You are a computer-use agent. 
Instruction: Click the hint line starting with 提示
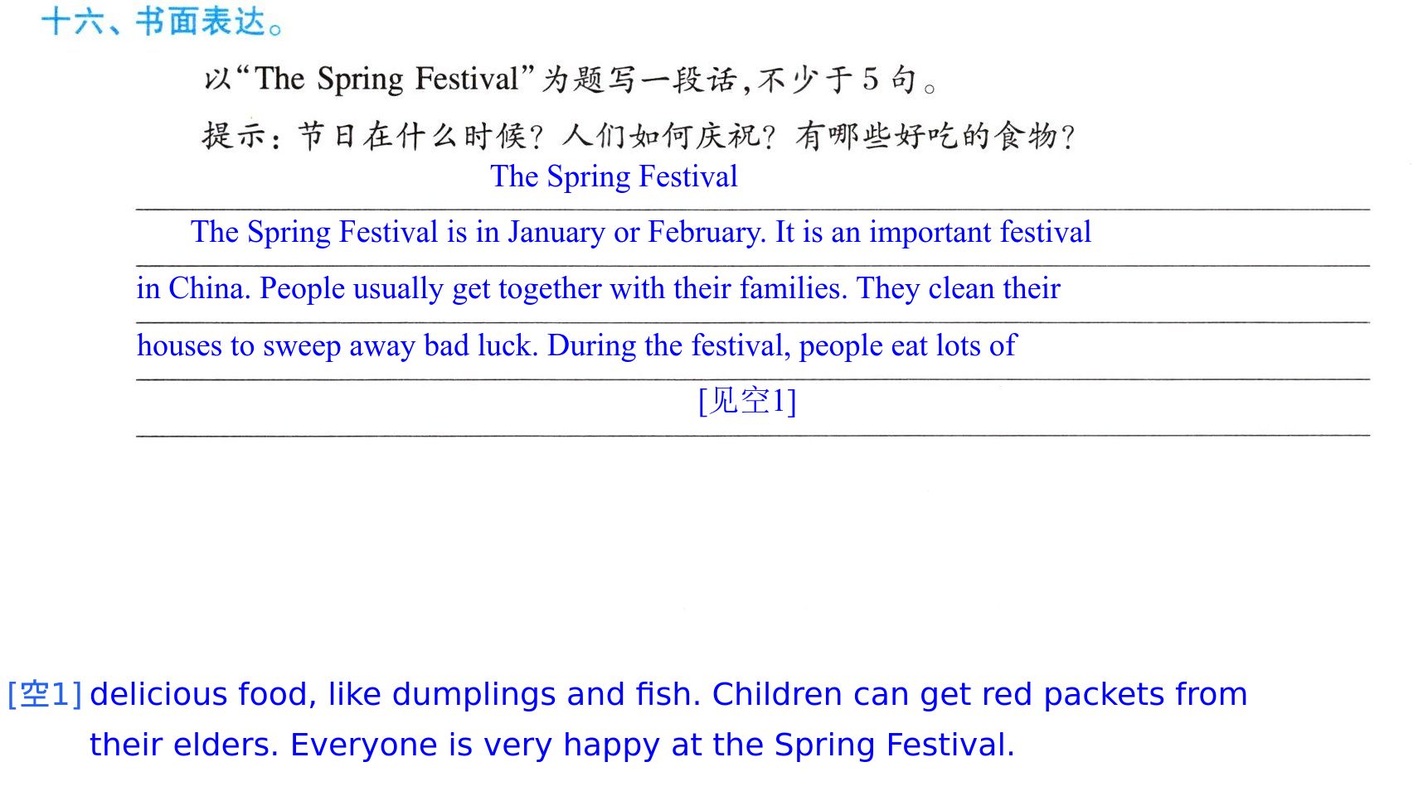coord(639,136)
